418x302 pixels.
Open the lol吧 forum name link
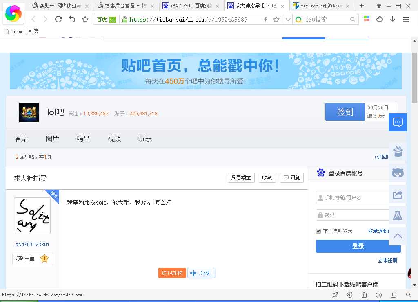point(56,112)
